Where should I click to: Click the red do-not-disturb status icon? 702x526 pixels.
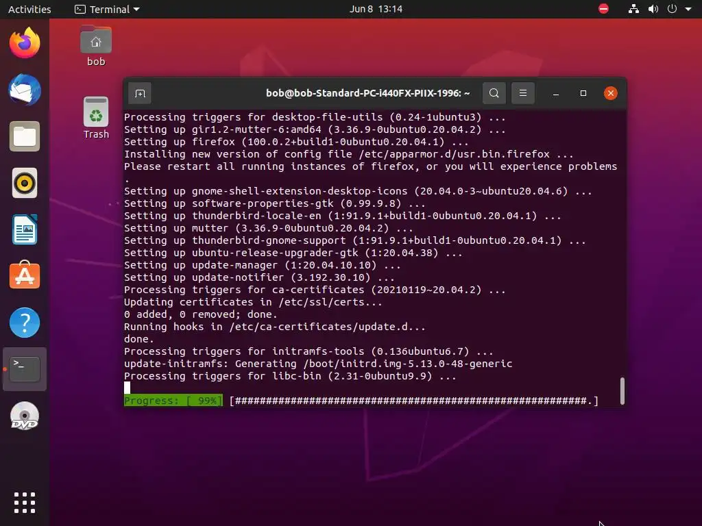pos(603,9)
